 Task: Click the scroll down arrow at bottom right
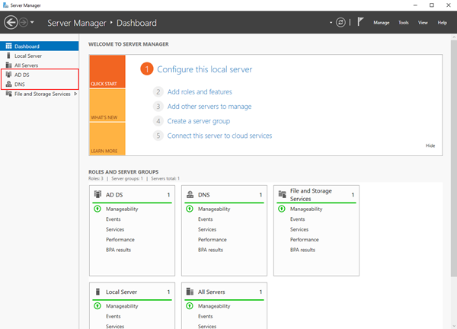tap(454, 326)
